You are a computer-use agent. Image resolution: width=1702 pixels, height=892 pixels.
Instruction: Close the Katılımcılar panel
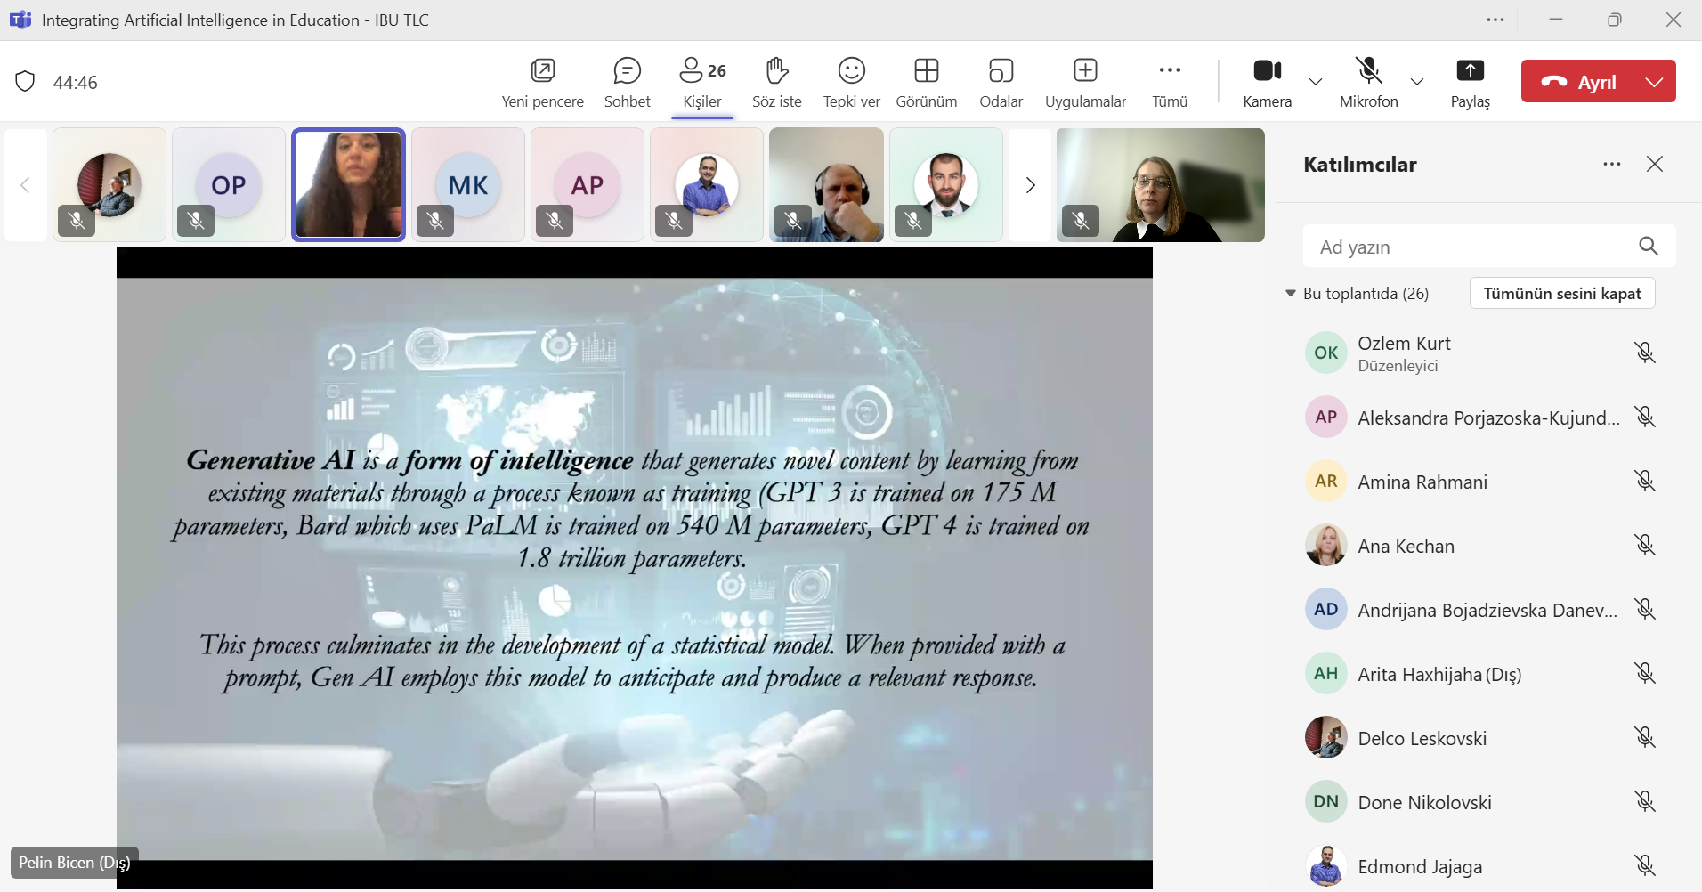[1654, 164]
